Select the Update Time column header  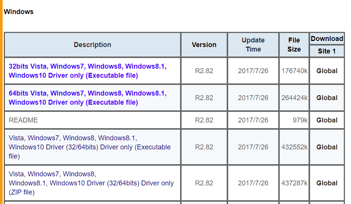click(253, 45)
